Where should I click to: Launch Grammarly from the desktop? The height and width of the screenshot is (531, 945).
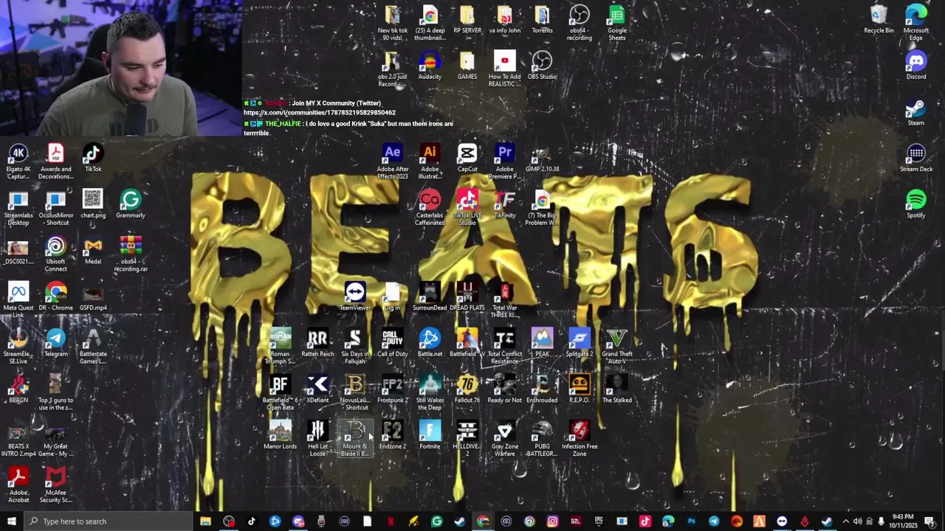(131, 204)
